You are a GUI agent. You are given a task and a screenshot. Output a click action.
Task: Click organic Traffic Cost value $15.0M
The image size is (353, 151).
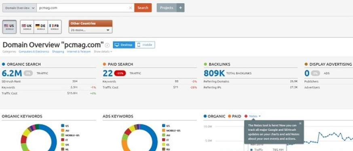(72, 93)
